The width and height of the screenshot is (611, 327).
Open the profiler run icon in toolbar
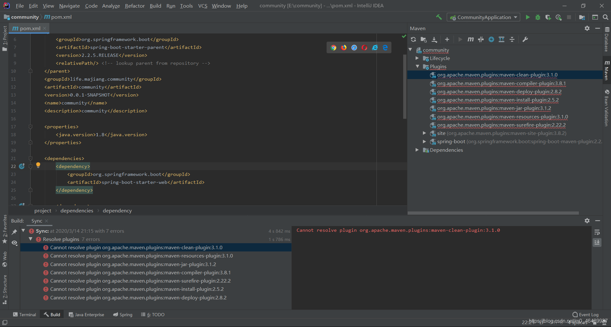pyautogui.click(x=558, y=17)
